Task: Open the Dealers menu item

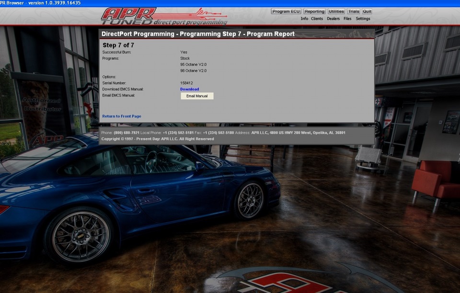Action: tap(333, 19)
